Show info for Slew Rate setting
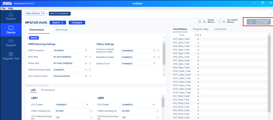The height and width of the screenshot is (120, 273). (90, 57)
